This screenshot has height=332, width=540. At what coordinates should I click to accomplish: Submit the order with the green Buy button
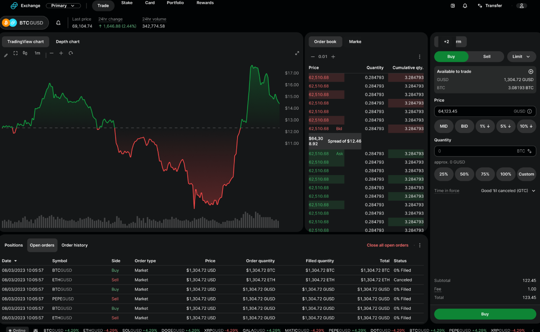click(485, 314)
